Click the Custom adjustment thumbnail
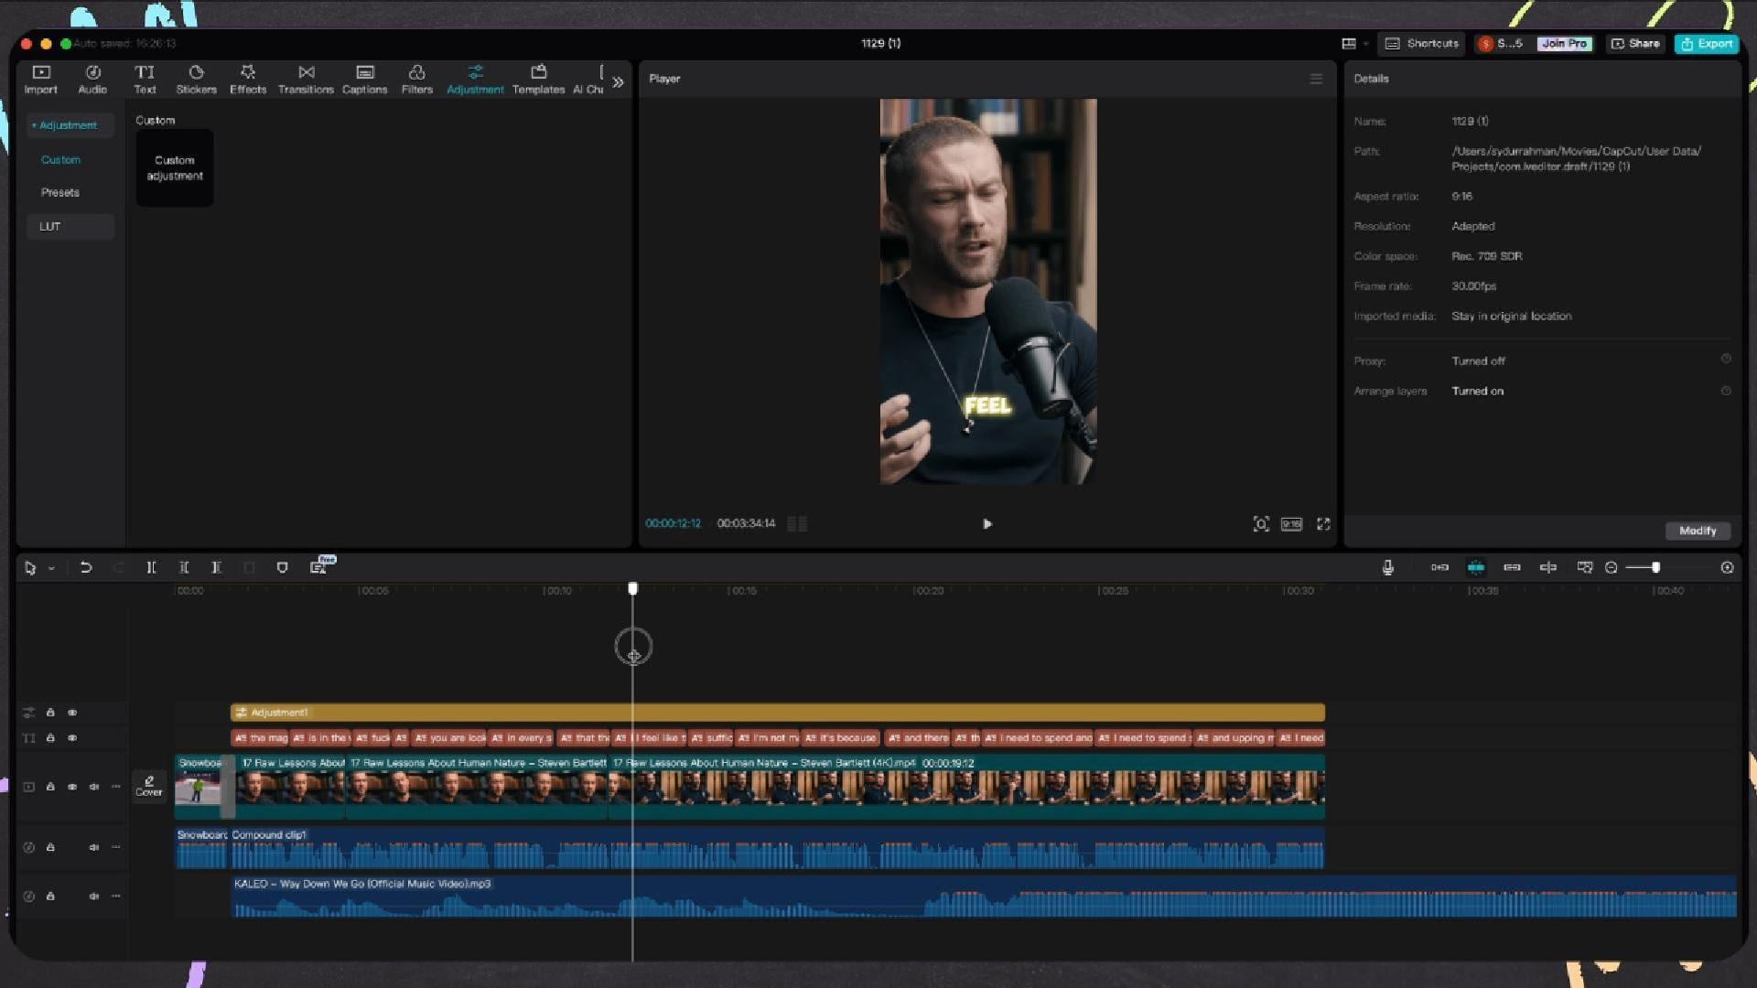Screen dimensions: 1757x988 pos(175,168)
